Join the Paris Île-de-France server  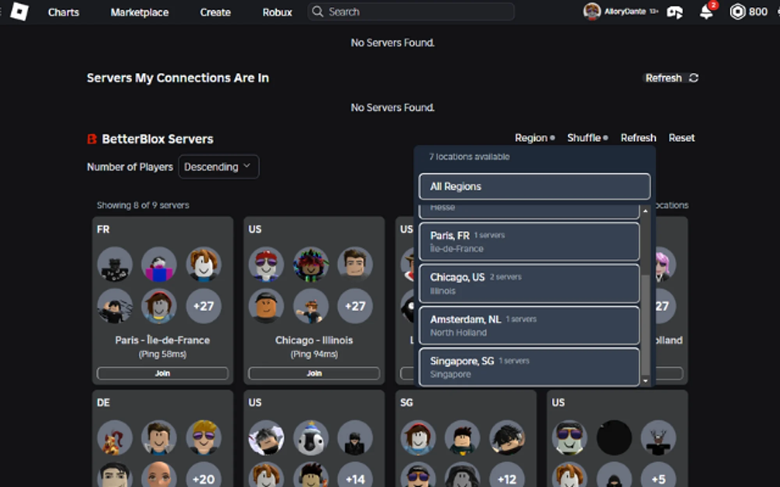click(163, 373)
